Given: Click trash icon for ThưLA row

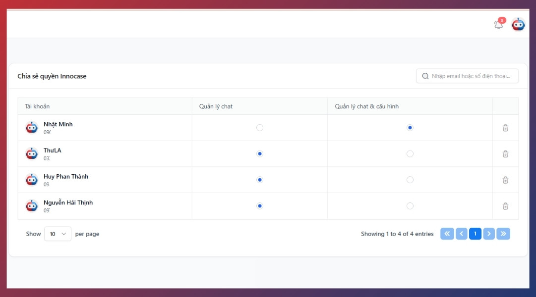Looking at the screenshot, I should pos(505,154).
